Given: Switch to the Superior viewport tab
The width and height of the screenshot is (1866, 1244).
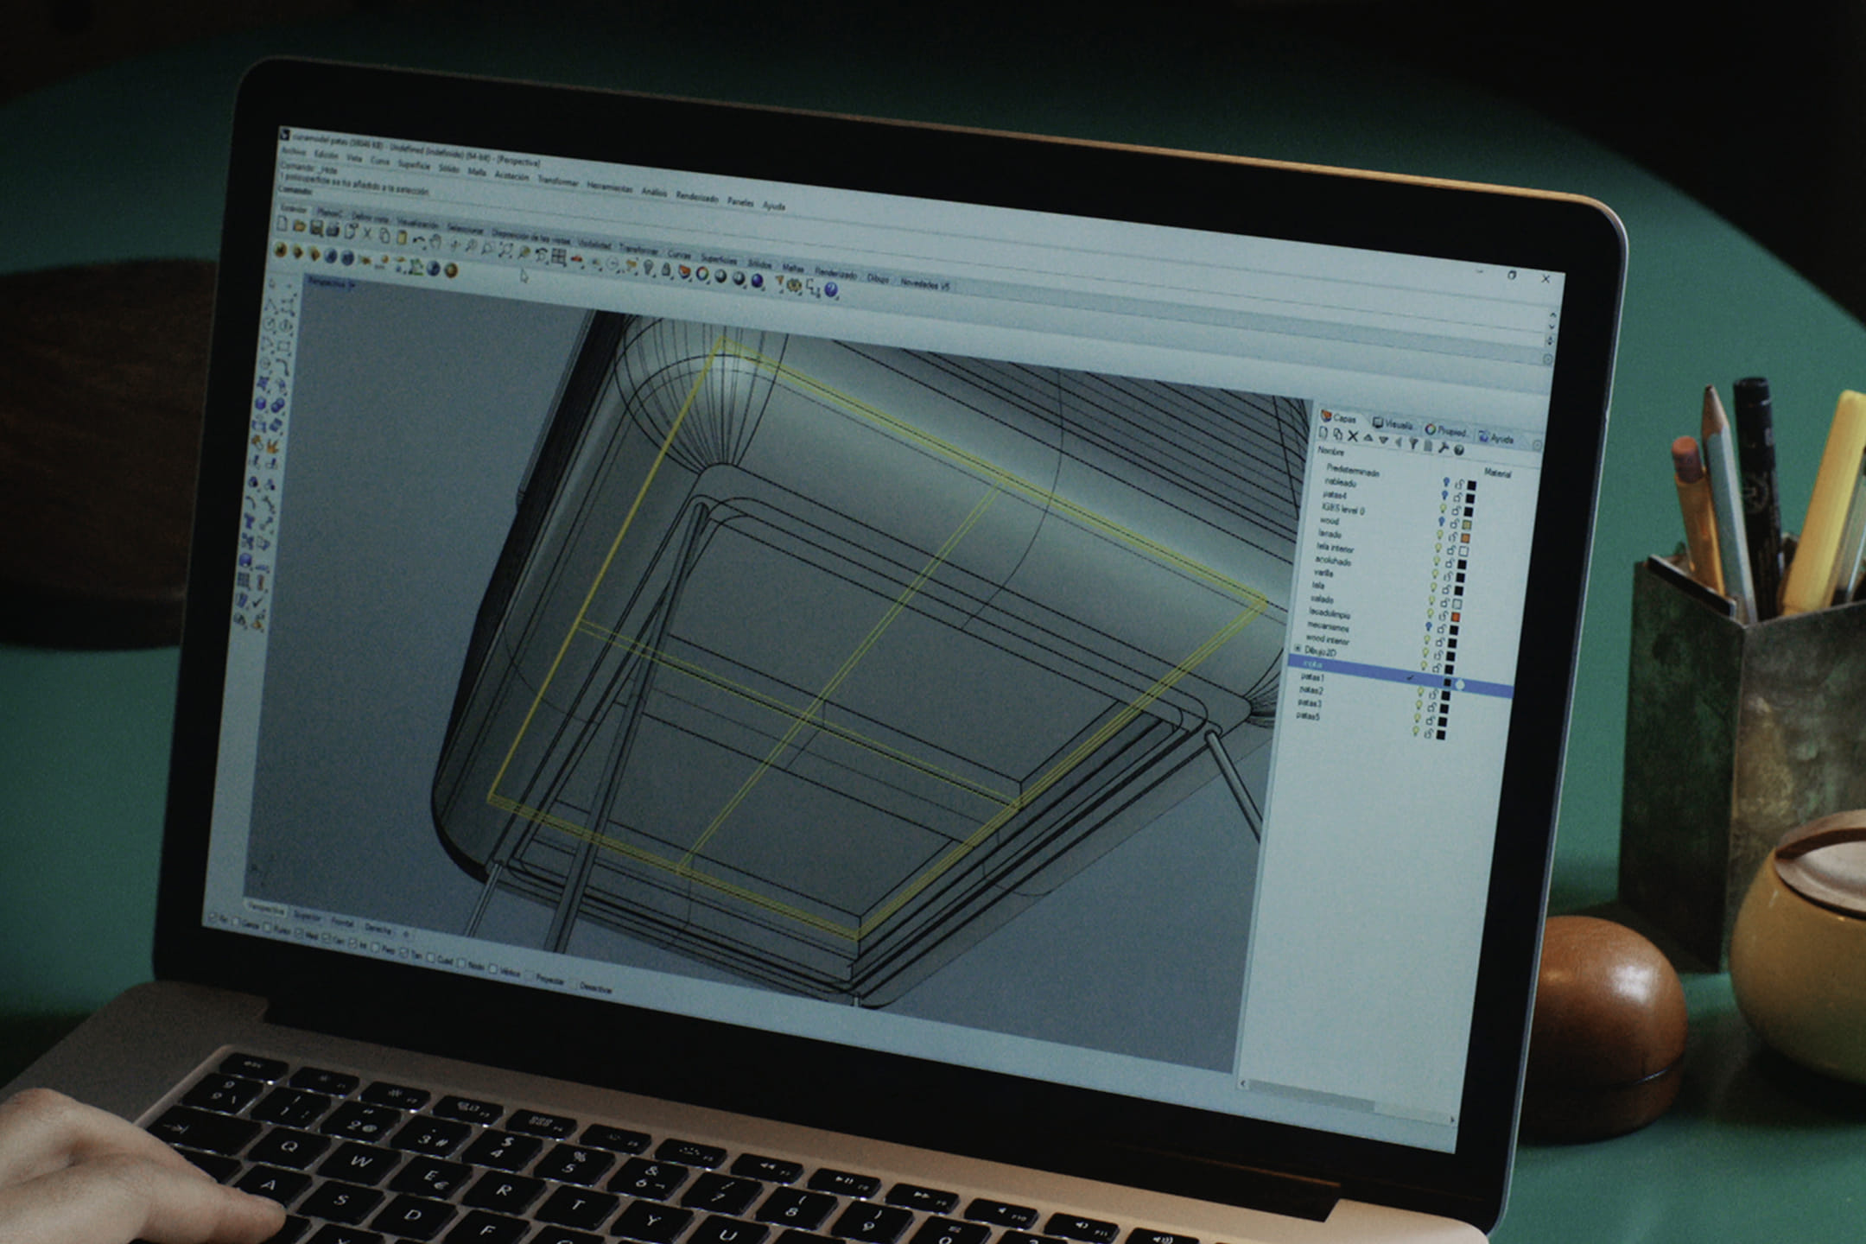Looking at the screenshot, I should point(307,917).
